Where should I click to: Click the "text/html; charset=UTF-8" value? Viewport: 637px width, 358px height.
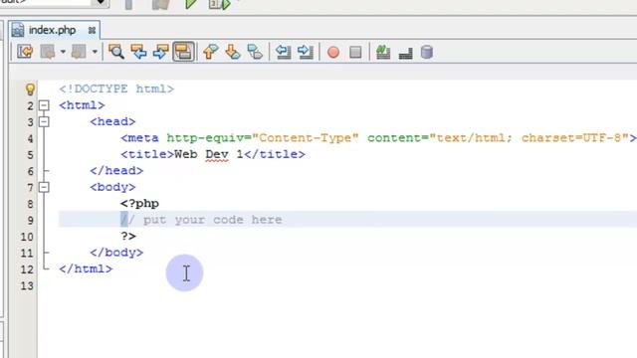529,138
